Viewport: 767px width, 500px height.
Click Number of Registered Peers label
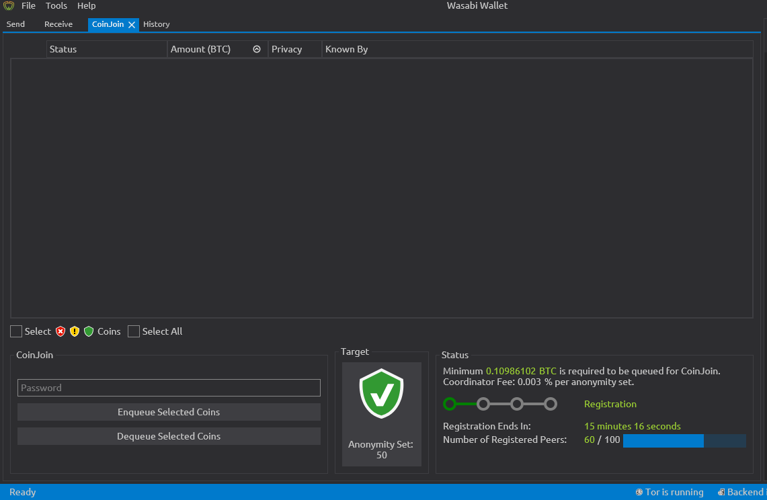click(x=505, y=440)
